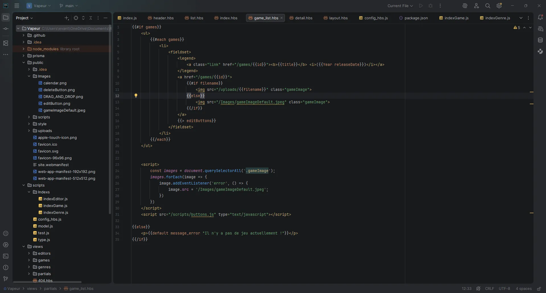Select model.js in Project tree
Image resolution: width=546 pixels, height=293 pixels.
[x=45, y=226]
